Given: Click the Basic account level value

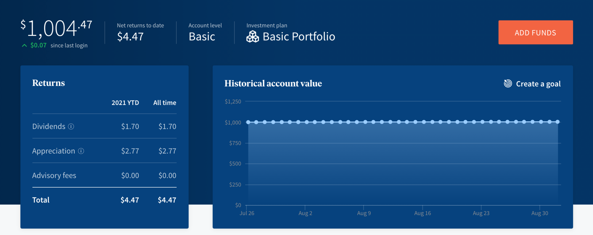Looking at the screenshot, I should (x=202, y=37).
